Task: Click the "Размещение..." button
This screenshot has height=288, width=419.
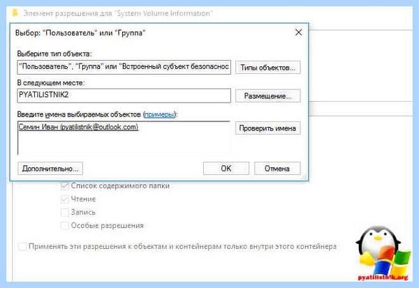Action: pyautogui.click(x=267, y=96)
